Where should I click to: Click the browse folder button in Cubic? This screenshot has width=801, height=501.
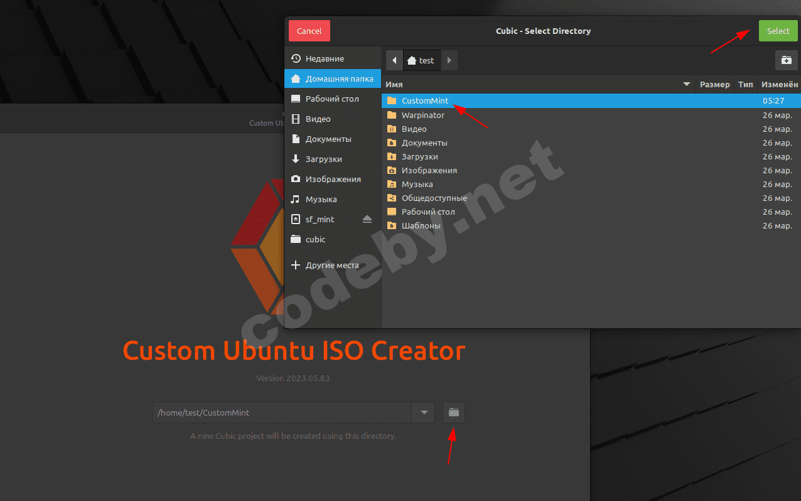(454, 412)
